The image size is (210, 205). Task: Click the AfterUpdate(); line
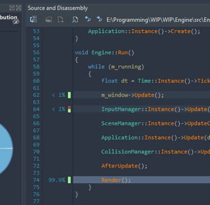124,166
